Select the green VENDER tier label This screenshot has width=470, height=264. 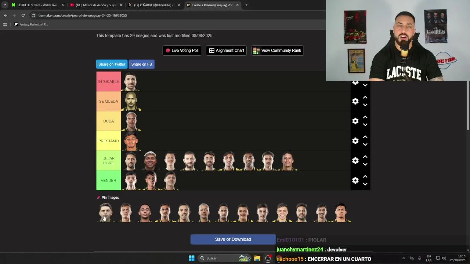click(x=109, y=180)
